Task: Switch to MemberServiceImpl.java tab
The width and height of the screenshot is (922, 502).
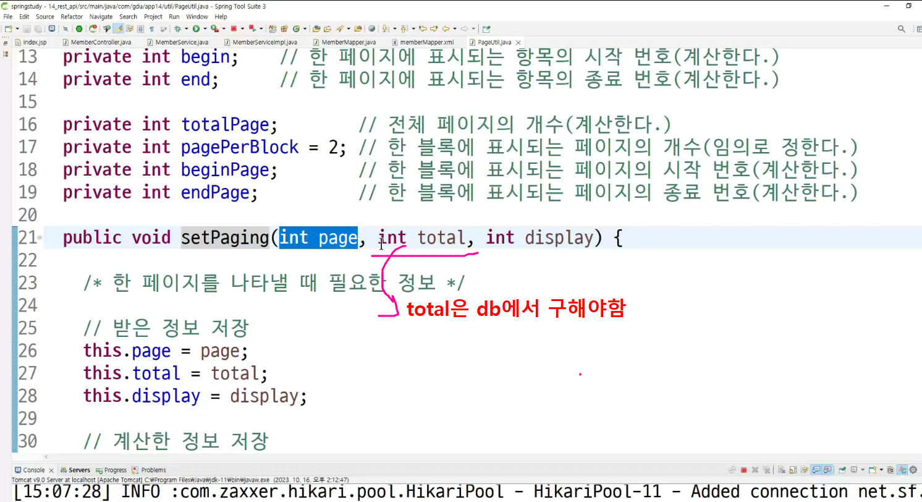Action: tap(260, 42)
